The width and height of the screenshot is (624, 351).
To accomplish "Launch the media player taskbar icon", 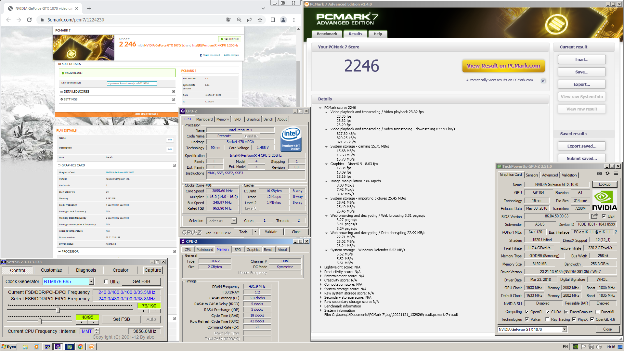I will pos(36,347).
